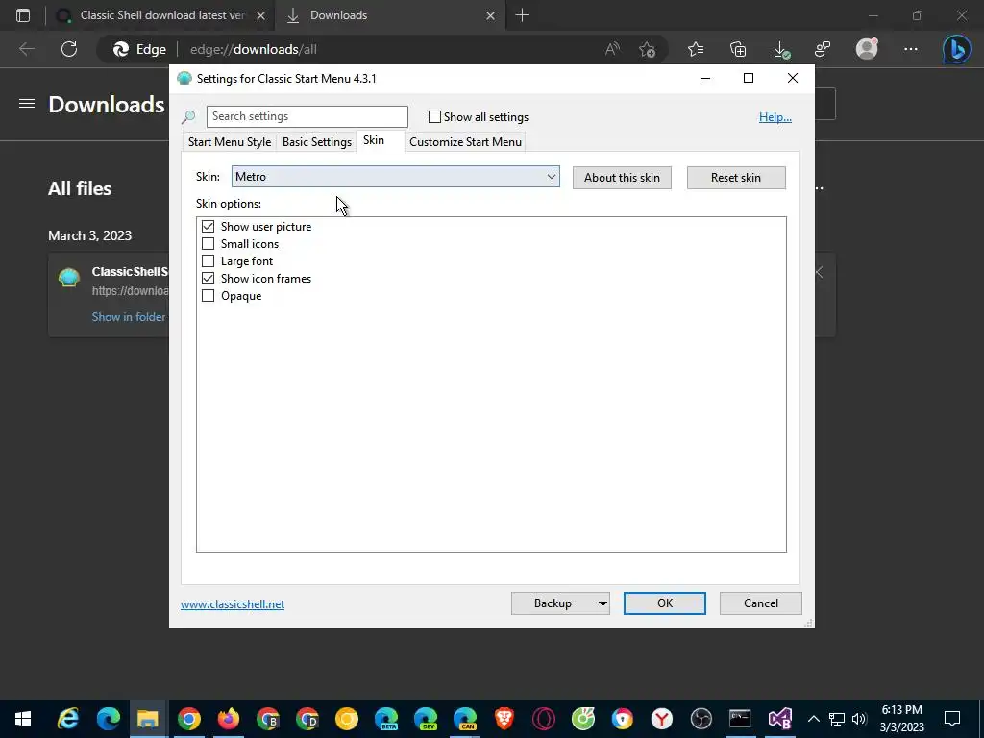Launch Firefox from the taskbar
This screenshot has width=984, height=738.
[229, 719]
